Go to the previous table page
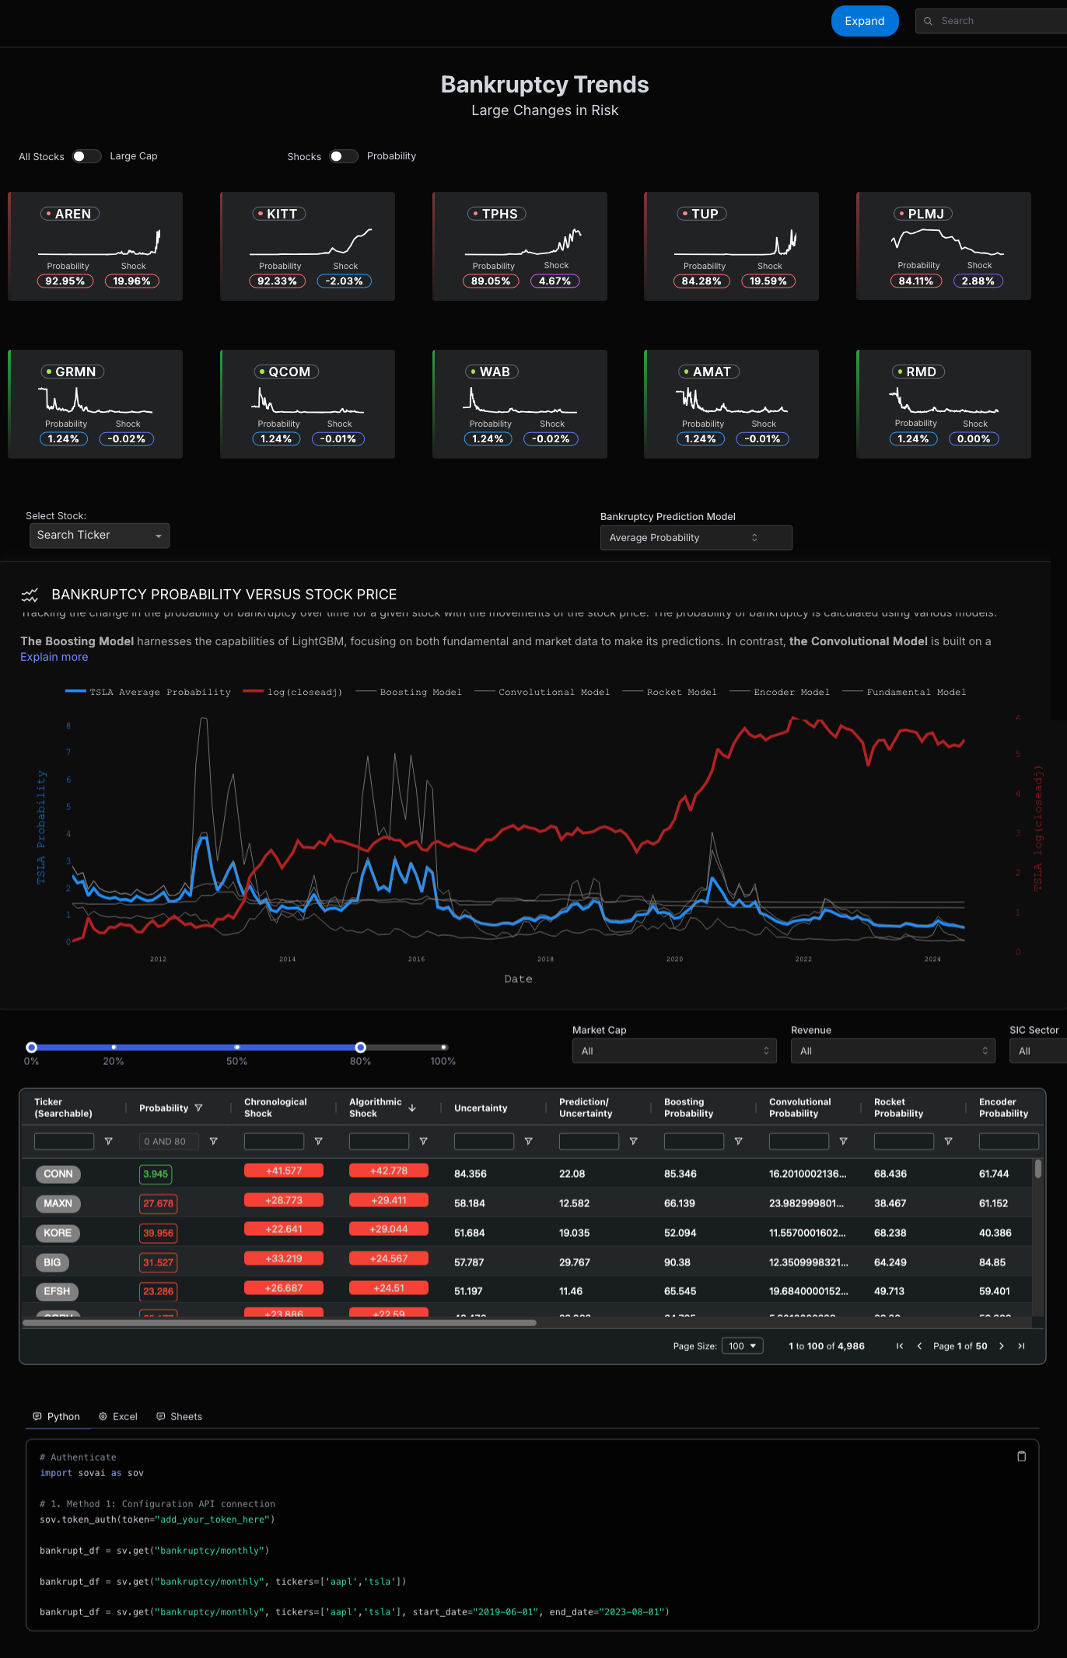 click(x=919, y=1346)
